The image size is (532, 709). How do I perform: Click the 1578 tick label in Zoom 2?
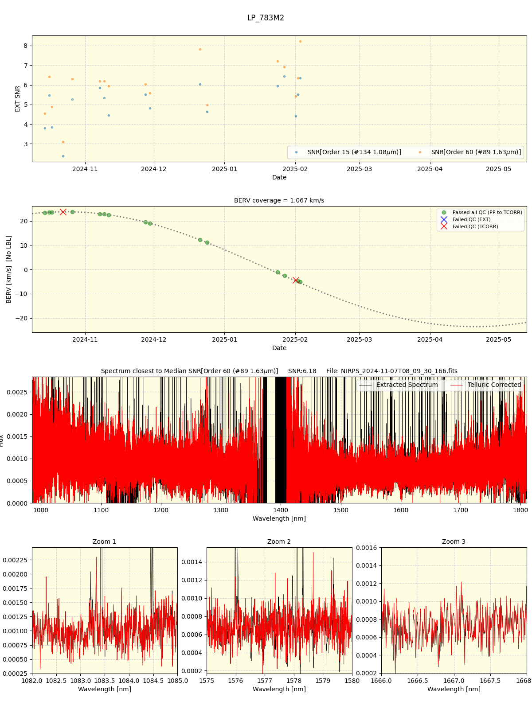coord(293,681)
